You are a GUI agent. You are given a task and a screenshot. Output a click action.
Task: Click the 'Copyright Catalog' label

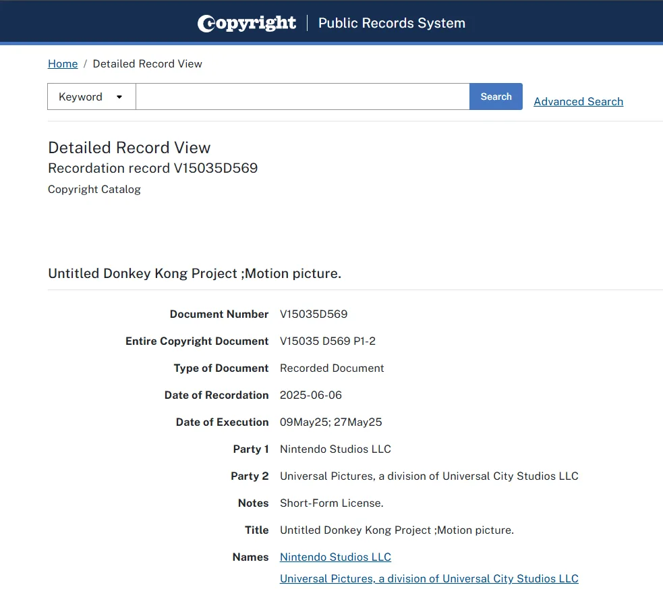point(94,190)
